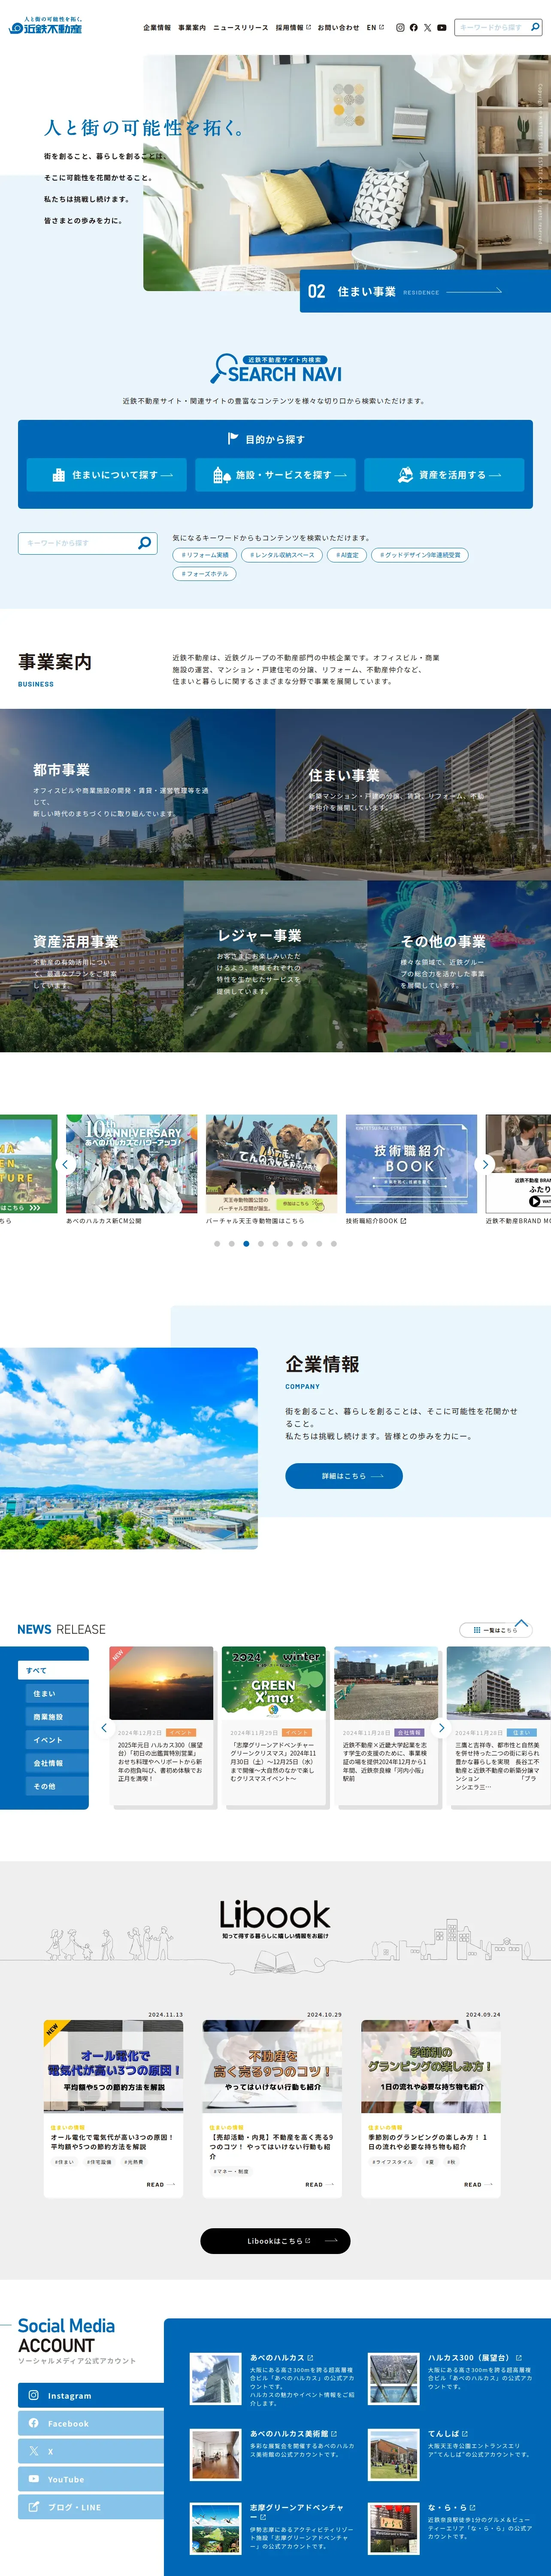Select the #フォーズホテル keyword tag
The image size is (551, 2576).
tap(205, 574)
